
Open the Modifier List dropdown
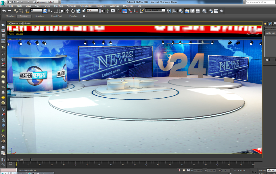tap(270, 33)
